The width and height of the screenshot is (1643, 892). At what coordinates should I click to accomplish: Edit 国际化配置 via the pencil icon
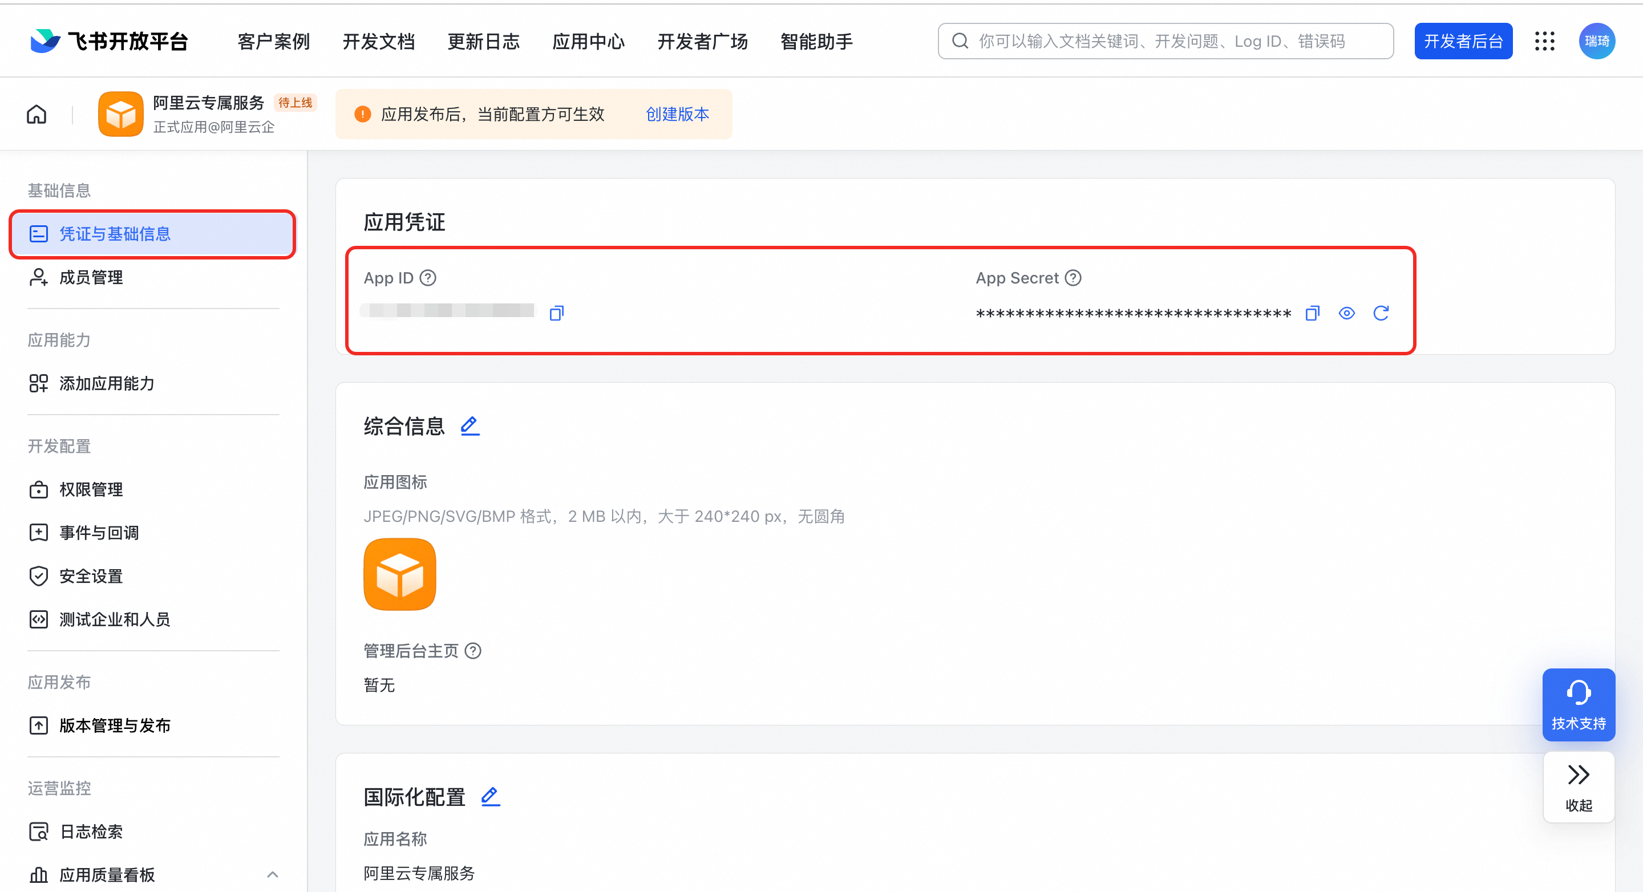[490, 796]
